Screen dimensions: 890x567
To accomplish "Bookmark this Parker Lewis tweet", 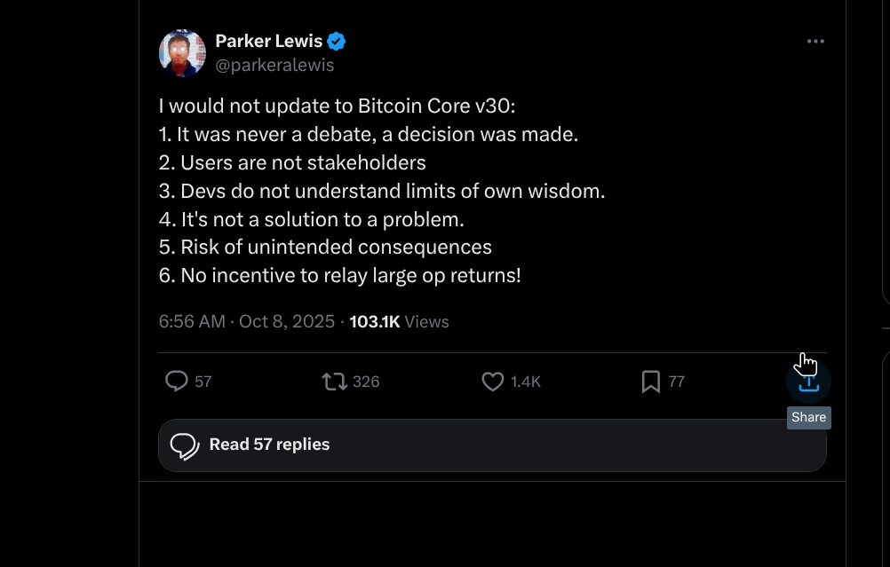I will click(650, 382).
